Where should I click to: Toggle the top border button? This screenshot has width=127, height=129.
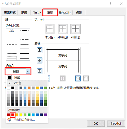(40, 50)
